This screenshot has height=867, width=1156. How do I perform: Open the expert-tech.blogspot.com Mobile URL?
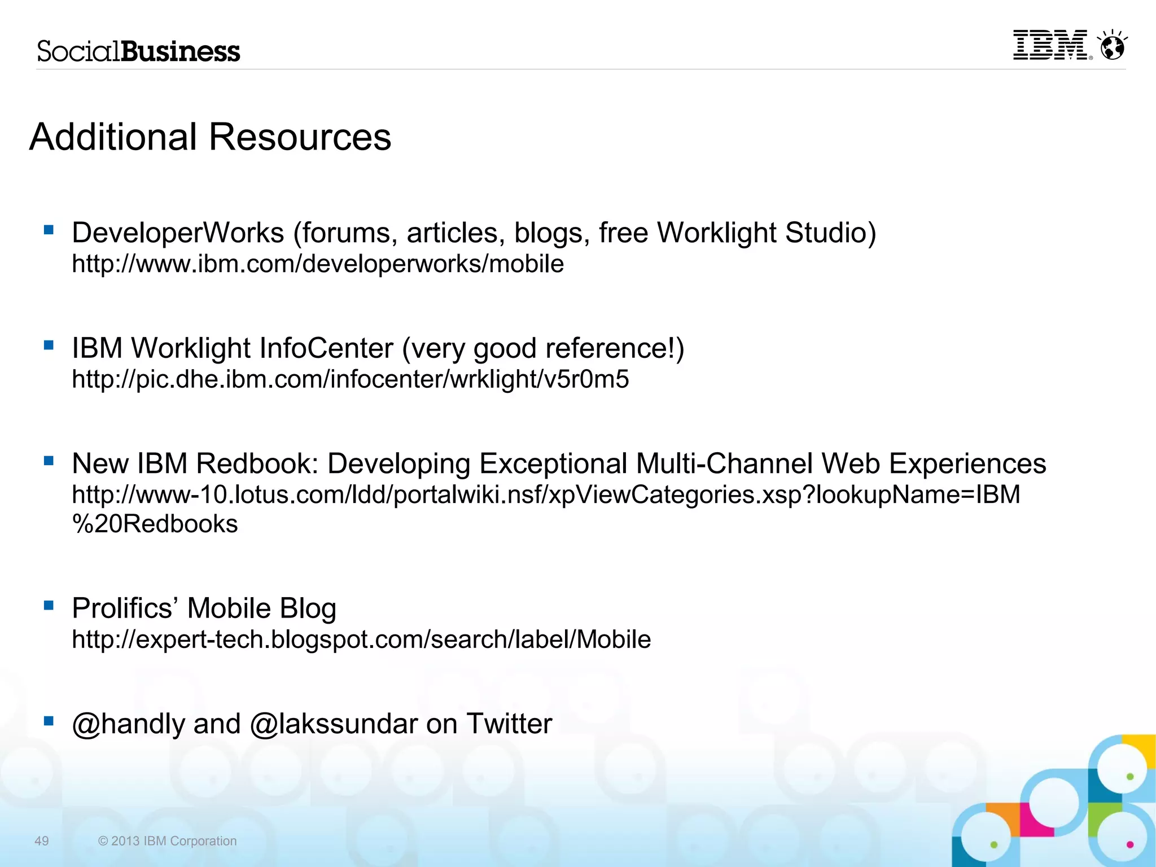(x=361, y=640)
